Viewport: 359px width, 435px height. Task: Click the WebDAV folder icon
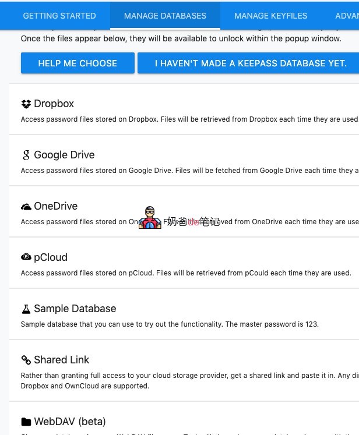[26, 422]
